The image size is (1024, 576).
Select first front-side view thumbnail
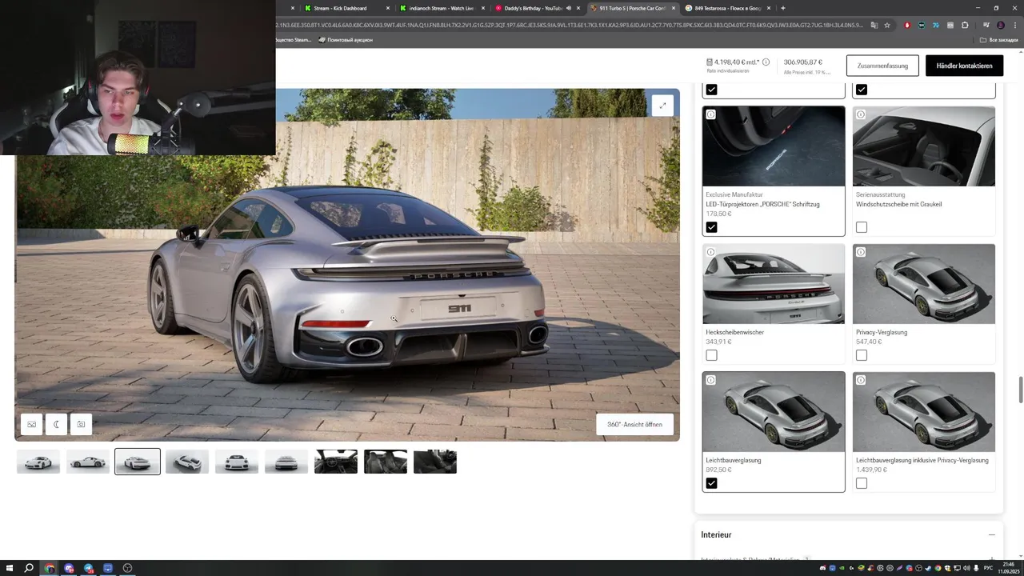pyautogui.click(x=38, y=462)
